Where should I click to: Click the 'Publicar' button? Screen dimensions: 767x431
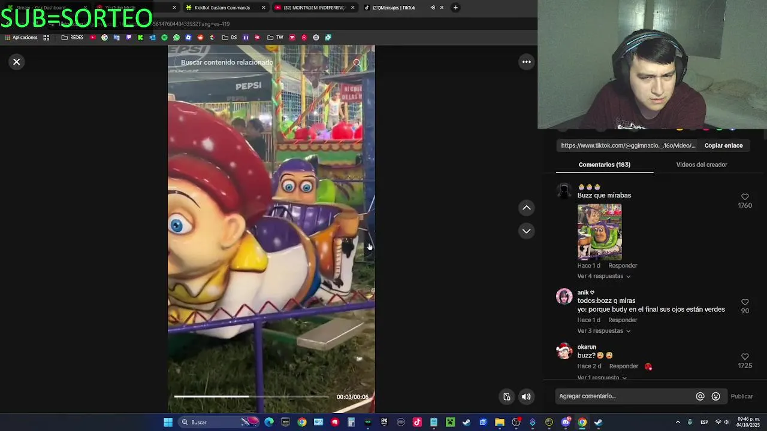pos(741,396)
